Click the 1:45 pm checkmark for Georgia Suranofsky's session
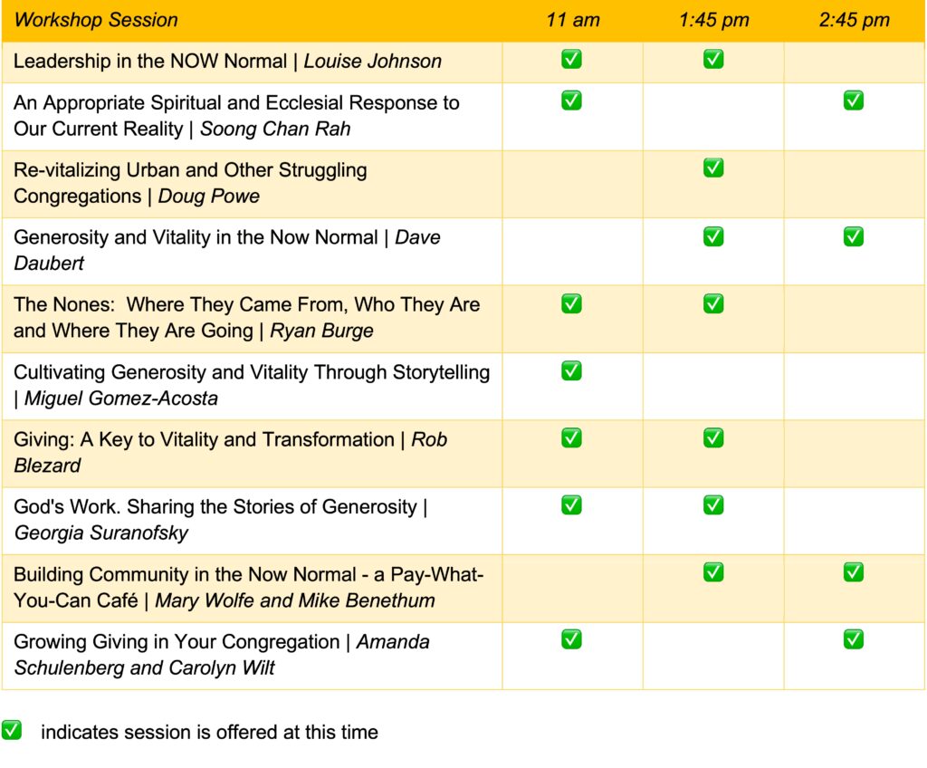Viewport: 927px width, 768px height. pos(713,505)
